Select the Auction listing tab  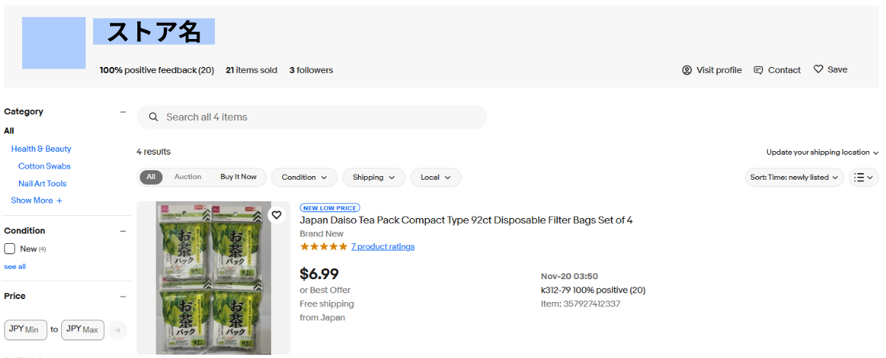[188, 177]
